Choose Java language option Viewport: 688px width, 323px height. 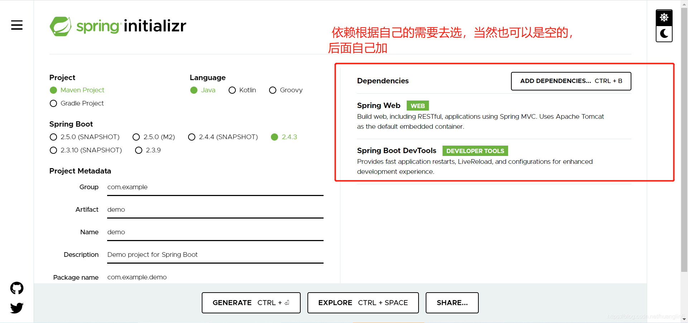[203, 90]
